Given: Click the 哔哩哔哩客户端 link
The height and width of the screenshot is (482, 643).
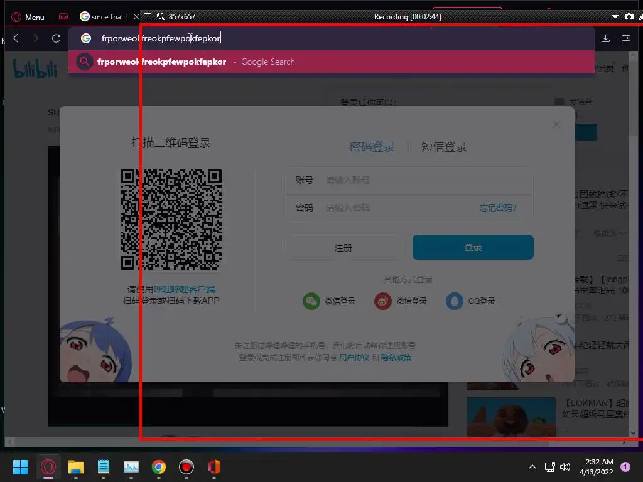Looking at the screenshot, I should coord(184,289).
